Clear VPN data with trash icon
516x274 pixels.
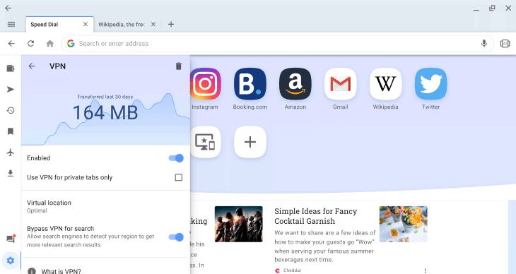coord(178,66)
